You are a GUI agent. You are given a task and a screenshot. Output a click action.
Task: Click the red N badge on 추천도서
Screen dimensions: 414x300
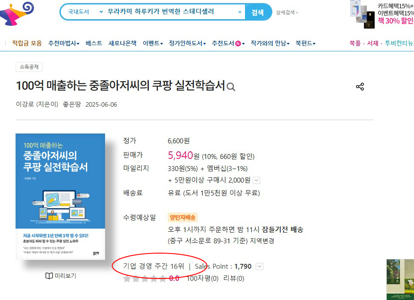click(238, 43)
